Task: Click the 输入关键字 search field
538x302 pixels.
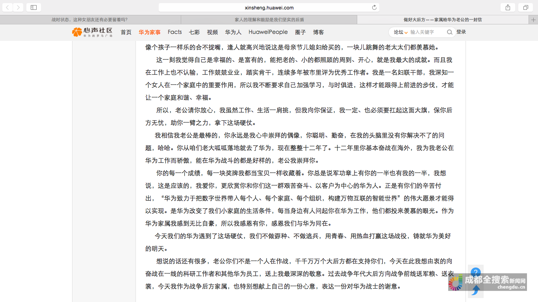Action: click(x=427, y=32)
